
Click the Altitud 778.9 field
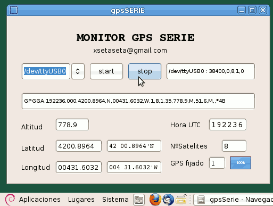pyautogui.click(x=72, y=125)
